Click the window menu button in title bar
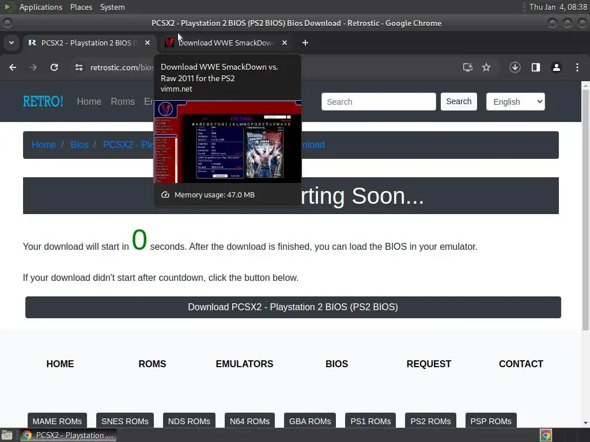Viewport: 590px width, 442px height. click(x=7, y=23)
